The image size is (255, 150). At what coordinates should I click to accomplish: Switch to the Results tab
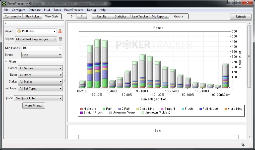(101, 16)
